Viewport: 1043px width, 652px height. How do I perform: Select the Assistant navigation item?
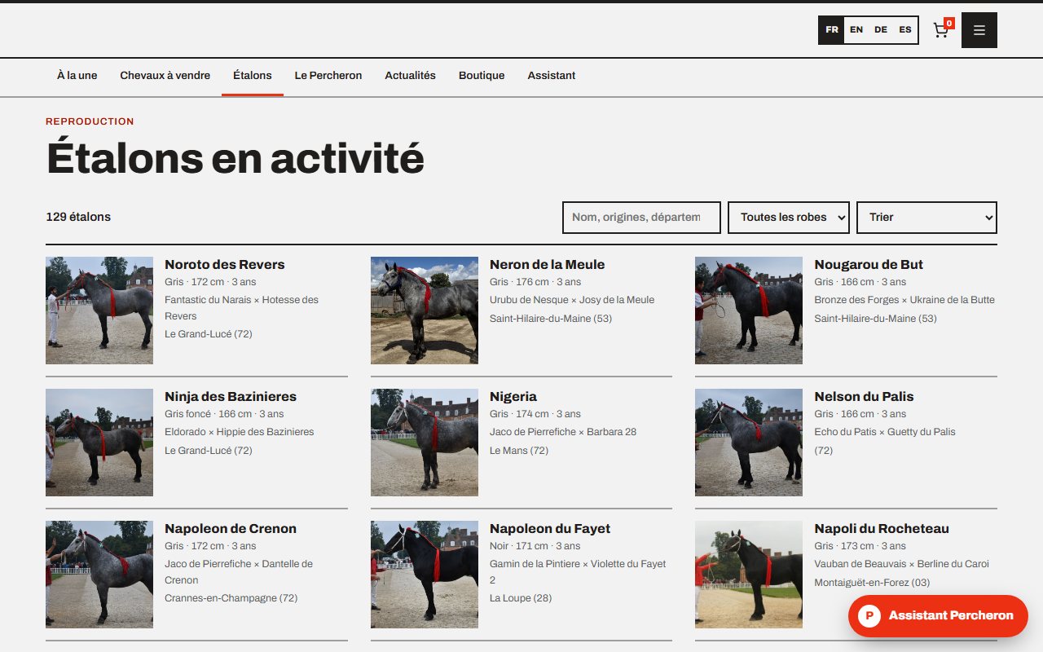pyautogui.click(x=552, y=76)
